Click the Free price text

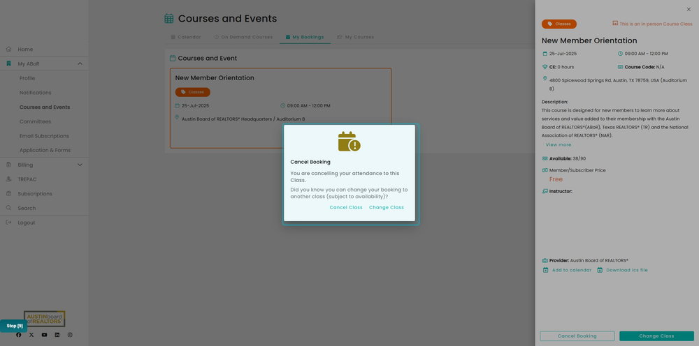(x=556, y=179)
